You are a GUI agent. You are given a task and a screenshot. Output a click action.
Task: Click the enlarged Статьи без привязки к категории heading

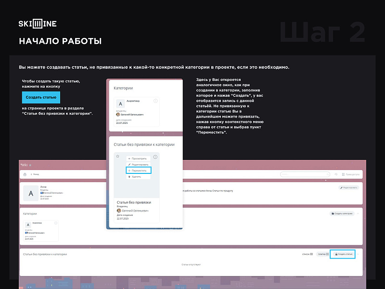tap(144, 144)
